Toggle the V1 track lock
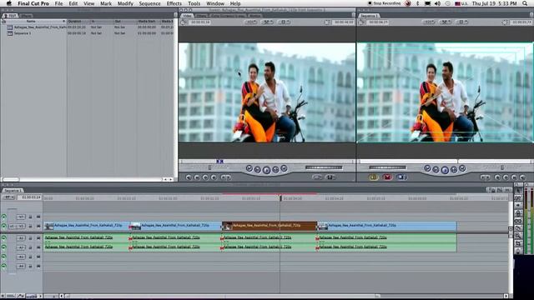This screenshot has height=300, width=534. click(30, 226)
